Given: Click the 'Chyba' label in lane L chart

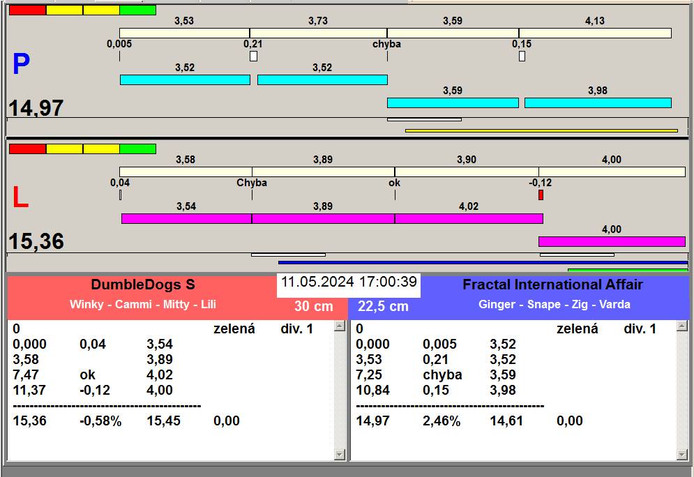Looking at the screenshot, I should [251, 183].
